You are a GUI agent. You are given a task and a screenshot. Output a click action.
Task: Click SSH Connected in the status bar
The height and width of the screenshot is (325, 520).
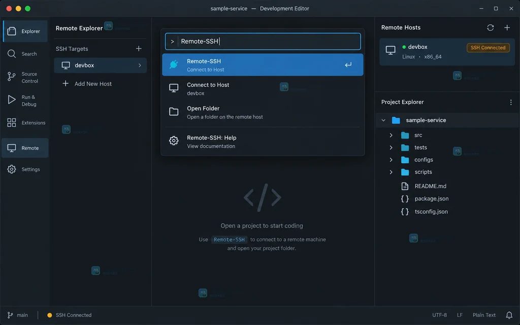[x=69, y=315]
